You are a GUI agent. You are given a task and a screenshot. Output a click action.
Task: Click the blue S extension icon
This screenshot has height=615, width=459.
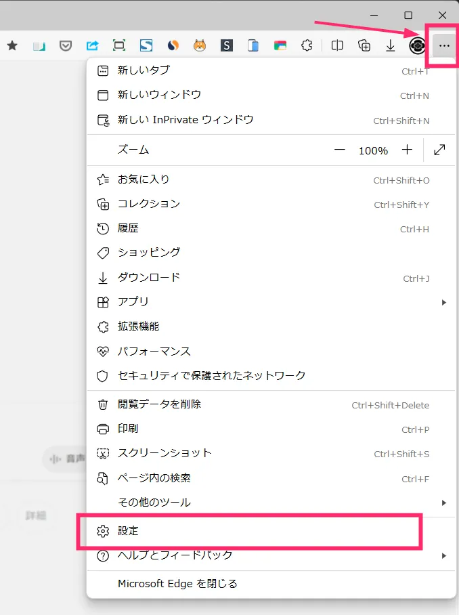[146, 45]
